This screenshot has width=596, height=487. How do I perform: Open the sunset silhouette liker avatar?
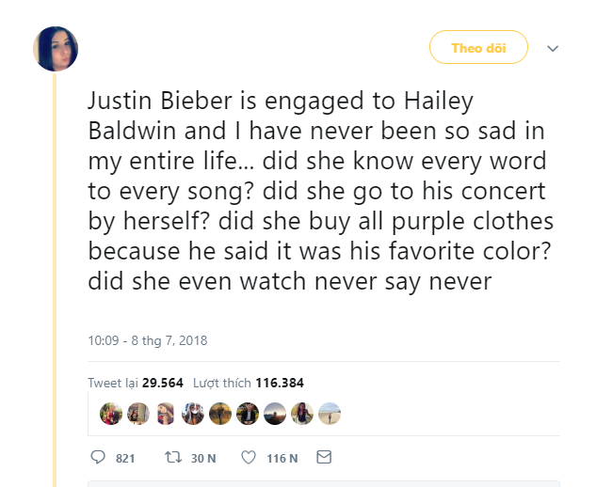[x=275, y=414]
